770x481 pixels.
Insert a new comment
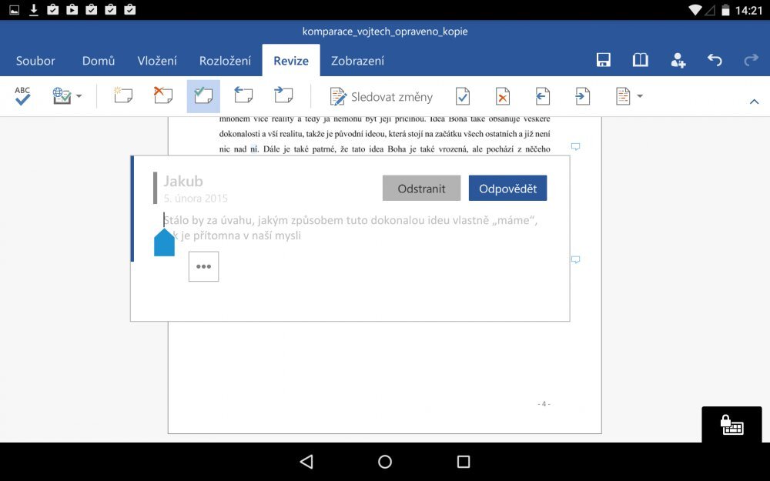[123, 96]
